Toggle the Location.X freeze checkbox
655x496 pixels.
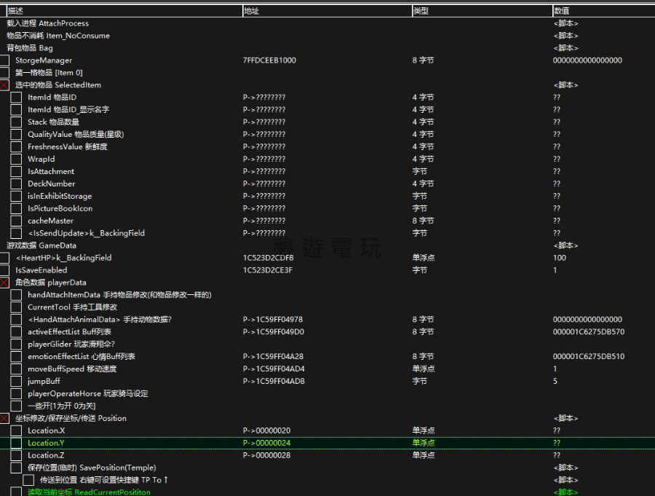pos(16,430)
